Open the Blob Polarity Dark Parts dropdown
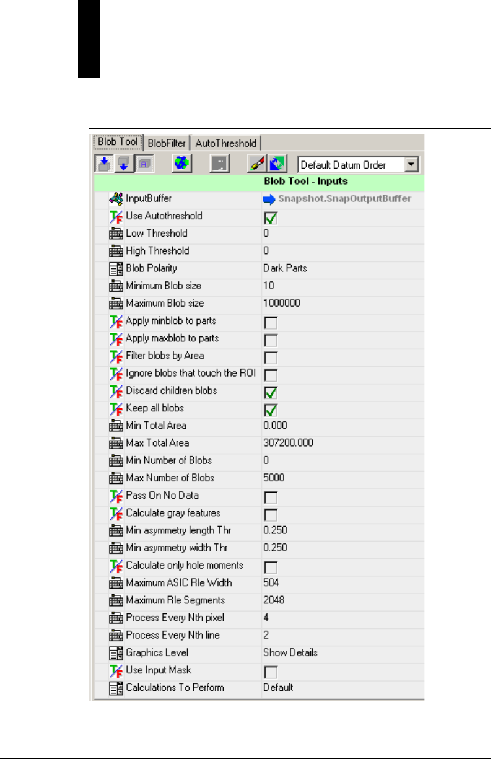 coord(342,268)
